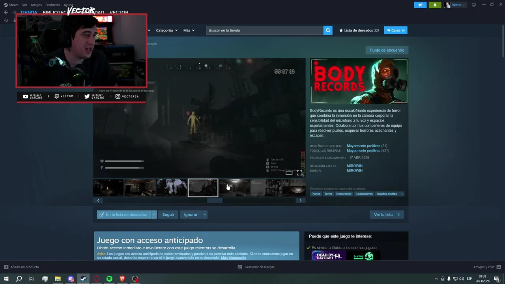Click the Añadir un producto plus icon

click(6, 267)
